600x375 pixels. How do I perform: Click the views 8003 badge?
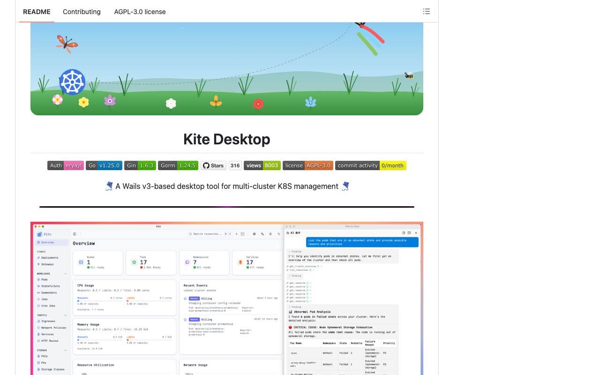262,165
